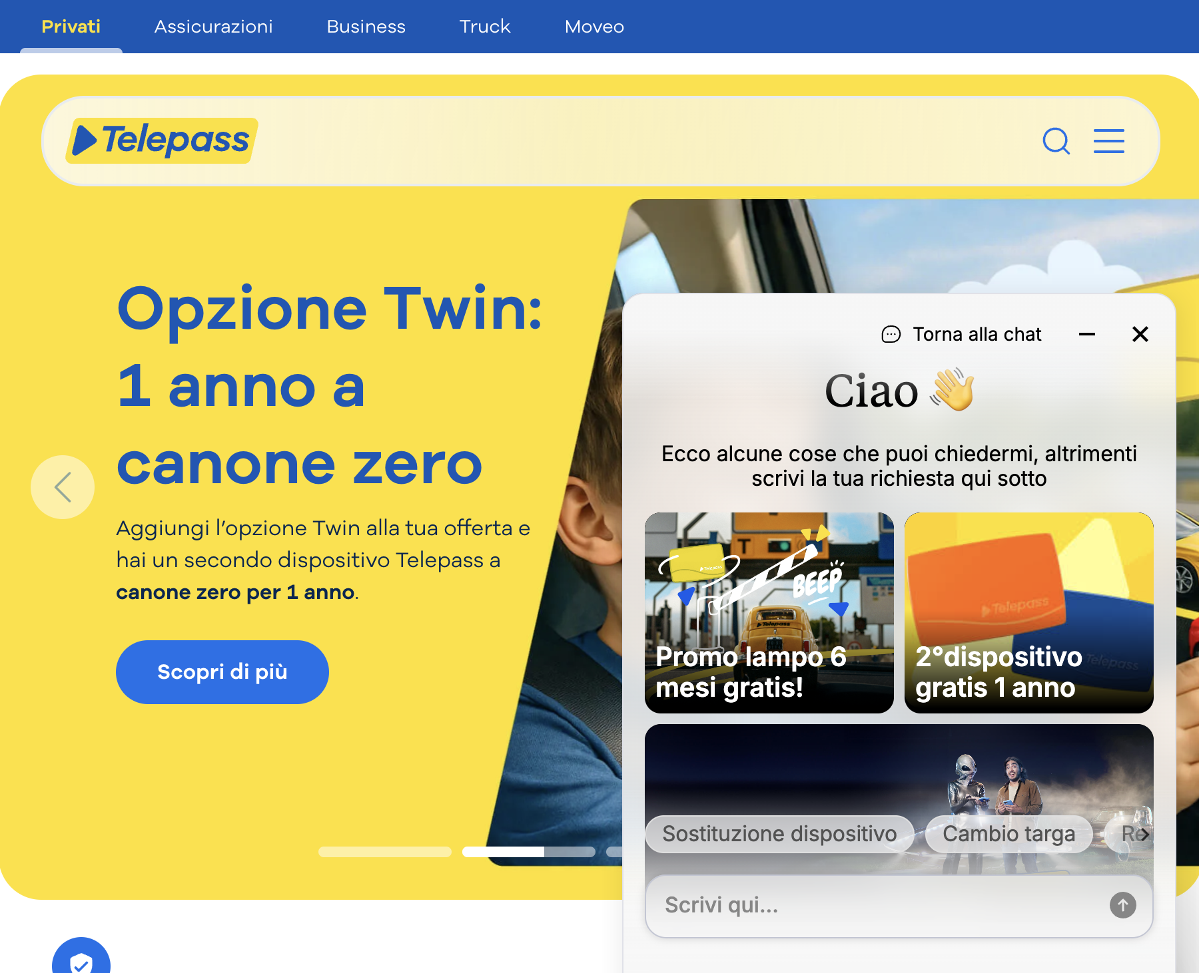Go to previous carousel slide arrow
Viewport: 1199px width, 973px height.
tap(63, 487)
